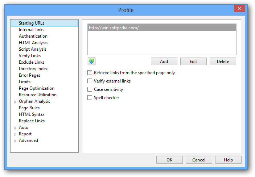This screenshot has width=255, height=177.
Task: Select Exclude Links item
Action: tap(32, 62)
